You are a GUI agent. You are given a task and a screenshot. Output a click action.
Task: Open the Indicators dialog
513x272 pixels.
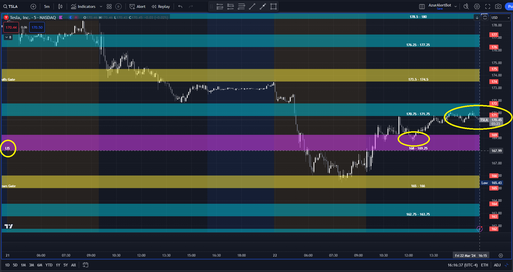(83, 6)
